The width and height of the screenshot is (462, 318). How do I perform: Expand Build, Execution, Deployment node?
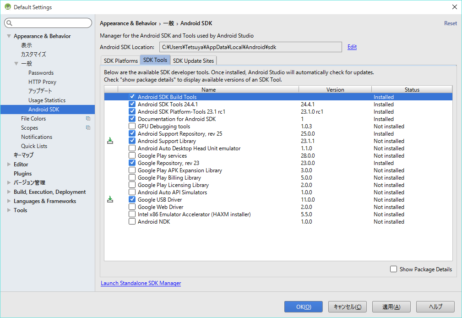9,192
